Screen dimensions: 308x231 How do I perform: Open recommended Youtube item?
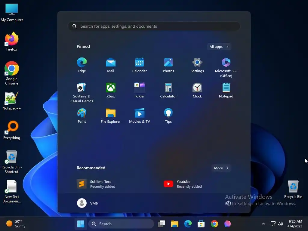coord(183,184)
